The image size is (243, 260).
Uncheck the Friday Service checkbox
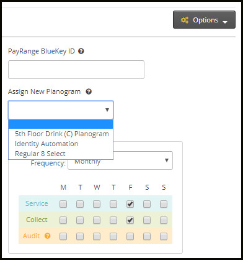(x=130, y=204)
